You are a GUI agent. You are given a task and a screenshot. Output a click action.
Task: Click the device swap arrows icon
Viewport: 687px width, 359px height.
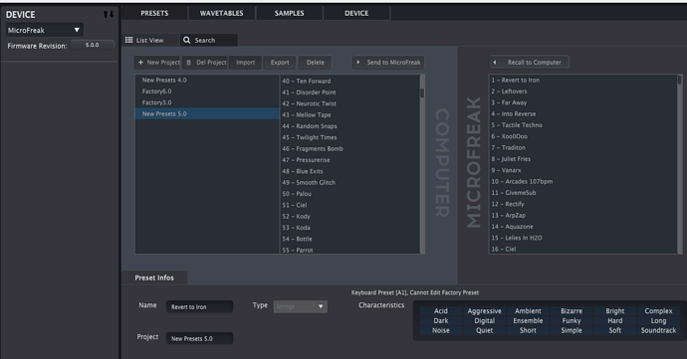109,15
